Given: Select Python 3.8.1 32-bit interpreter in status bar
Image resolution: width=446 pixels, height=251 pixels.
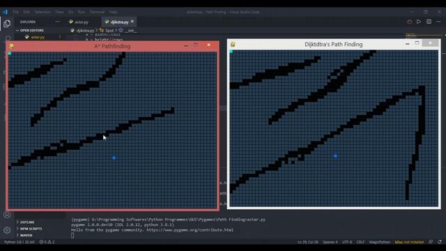Looking at the screenshot, I should [x=19, y=242].
